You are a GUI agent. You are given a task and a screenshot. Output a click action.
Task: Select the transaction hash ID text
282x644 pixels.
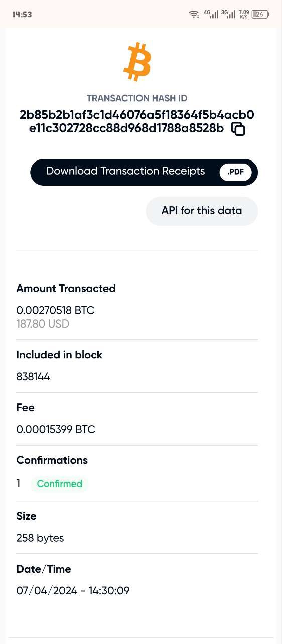(137, 121)
